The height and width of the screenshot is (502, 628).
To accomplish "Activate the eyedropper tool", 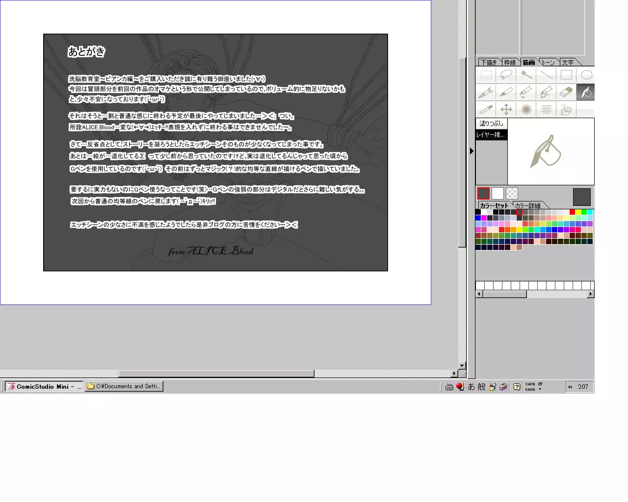I will 486,109.
